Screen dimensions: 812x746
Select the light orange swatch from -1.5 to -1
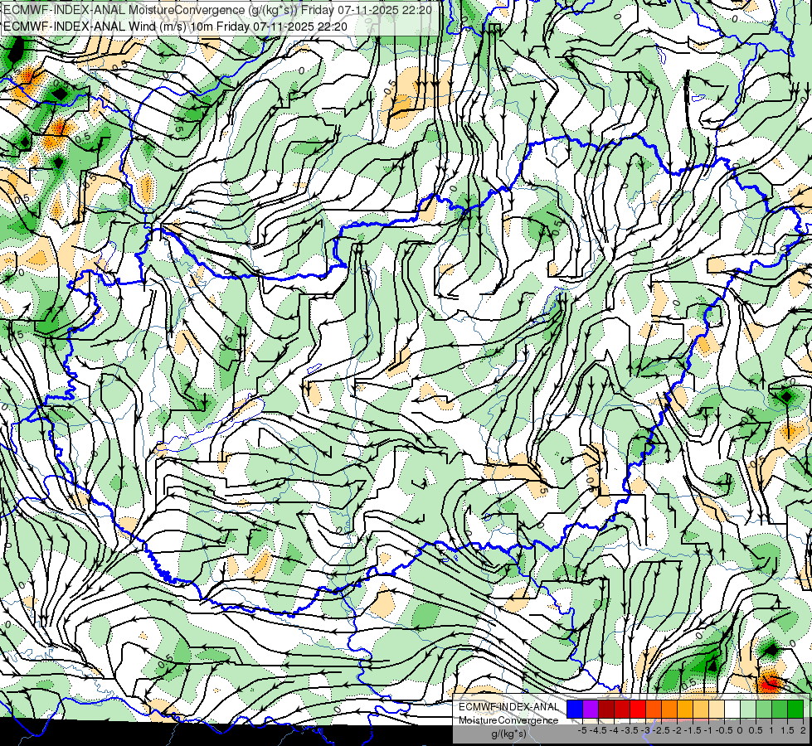701,710
